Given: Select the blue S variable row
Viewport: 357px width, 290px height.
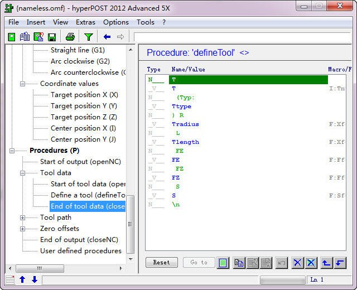Looking at the screenshot, I should tap(246, 196).
